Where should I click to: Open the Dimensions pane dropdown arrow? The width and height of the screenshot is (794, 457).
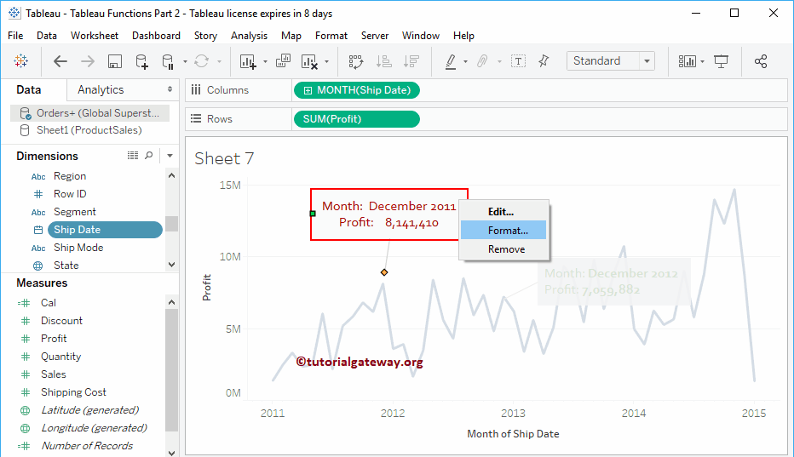pyautogui.click(x=170, y=156)
